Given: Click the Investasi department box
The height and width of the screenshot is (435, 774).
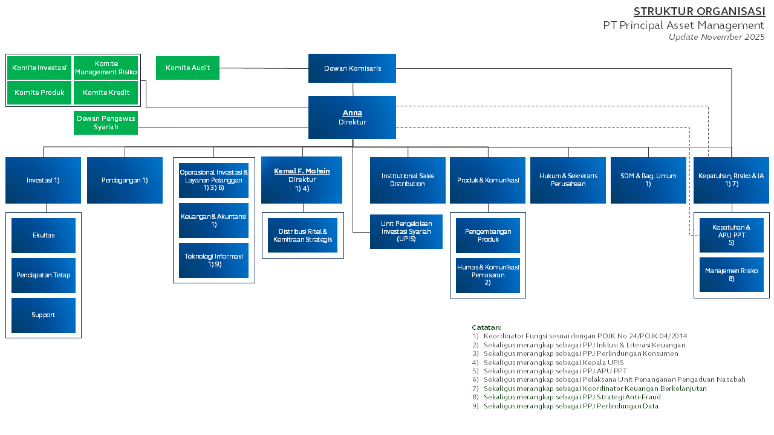Looking at the screenshot, I should click(x=43, y=180).
